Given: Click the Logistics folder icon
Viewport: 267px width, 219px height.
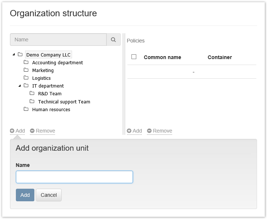Looking at the screenshot, I should click(26, 78).
